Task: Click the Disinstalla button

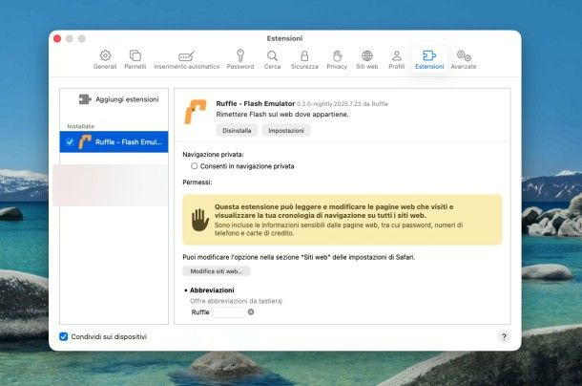Action: pyautogui.click(x=237, y=131)
